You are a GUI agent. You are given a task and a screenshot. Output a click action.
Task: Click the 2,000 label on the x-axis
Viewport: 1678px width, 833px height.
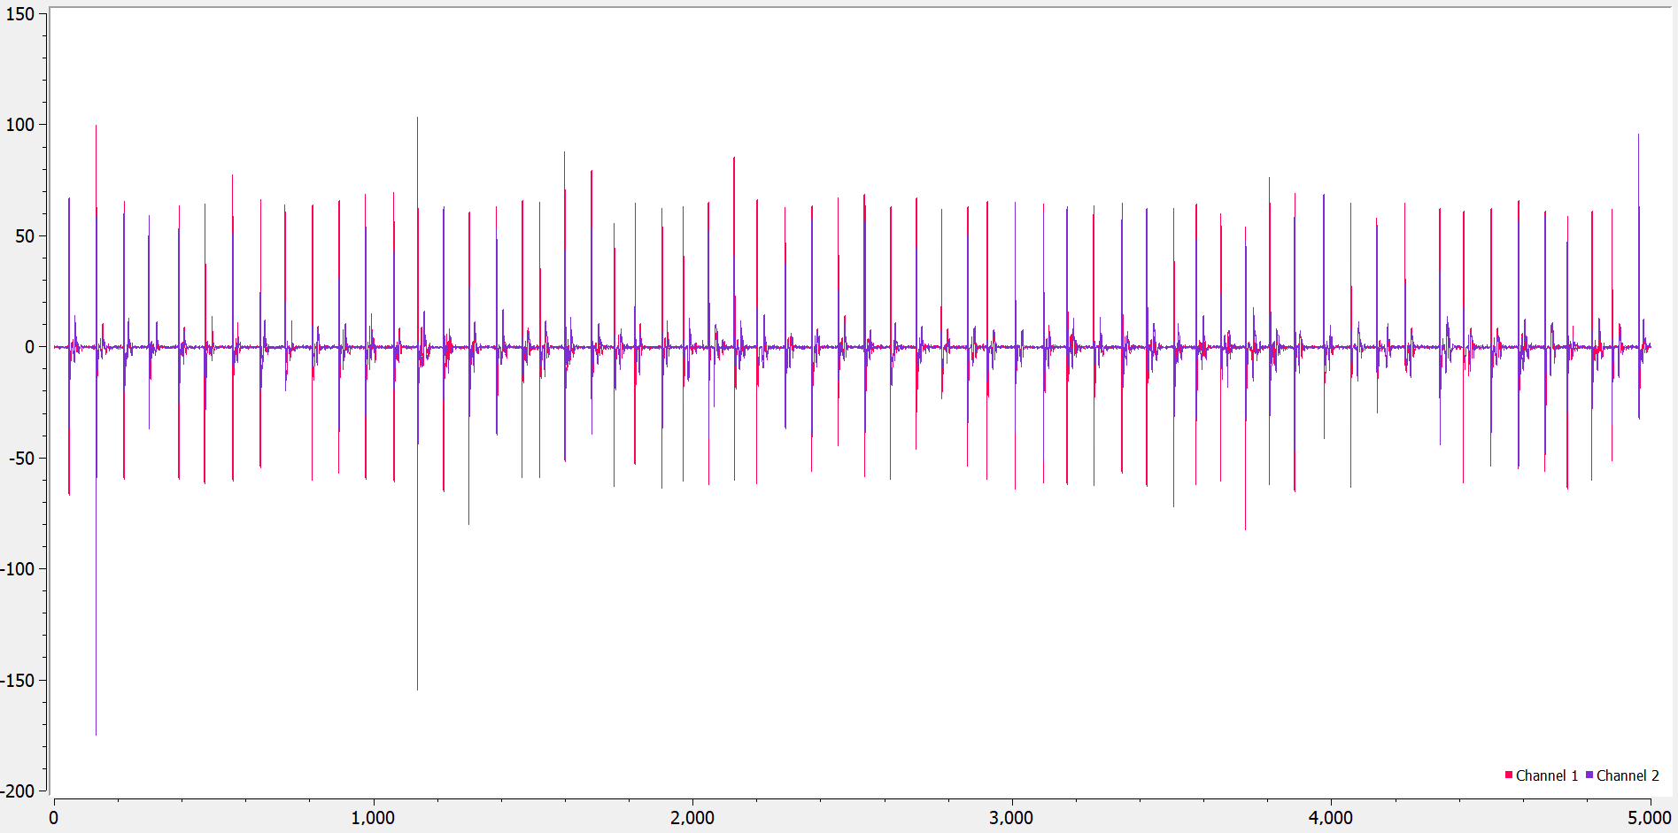(692, 818)
